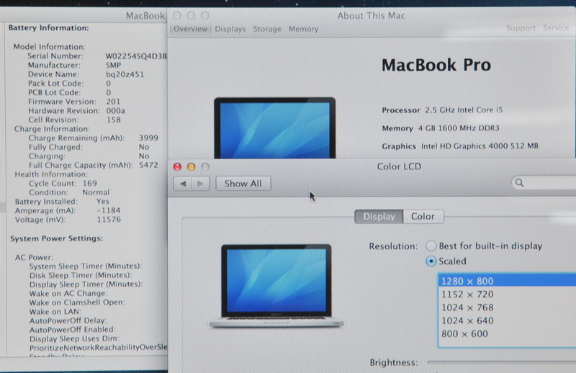Click Condition value Normal
This screenshot has height=373, width=576.
click(x=96, y=192)
